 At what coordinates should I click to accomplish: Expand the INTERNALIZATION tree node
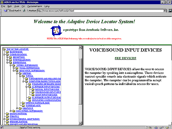[7, 60]
